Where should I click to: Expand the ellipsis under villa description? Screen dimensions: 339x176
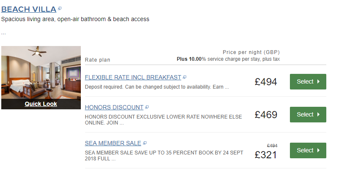tap(3, 32)
